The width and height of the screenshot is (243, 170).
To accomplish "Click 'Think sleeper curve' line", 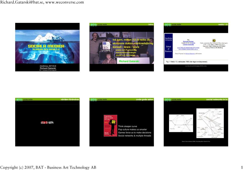I will tap(128, 126).
